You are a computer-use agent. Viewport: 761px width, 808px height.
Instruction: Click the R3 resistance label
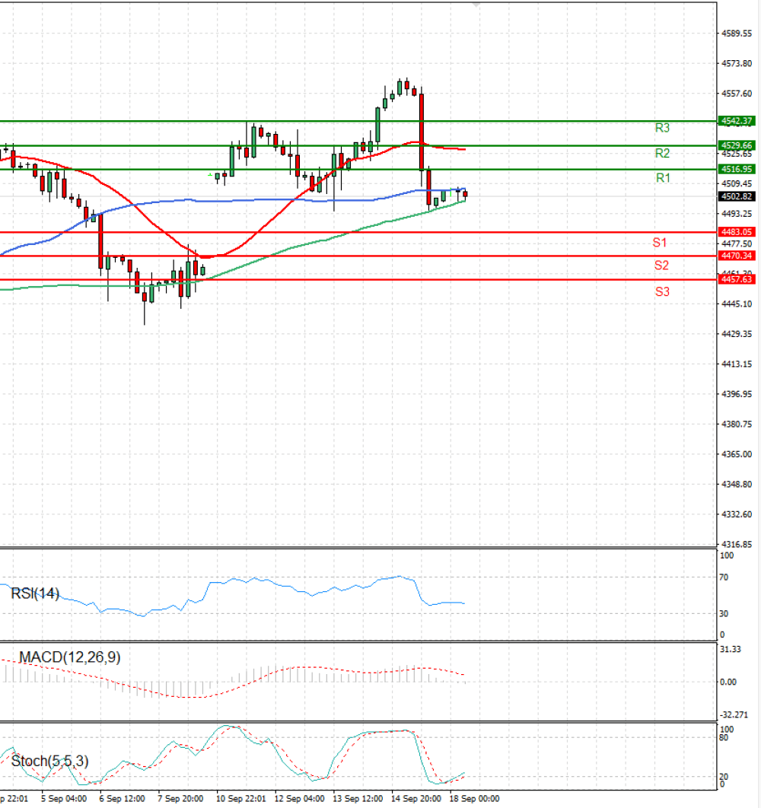[x=662, y=128]
